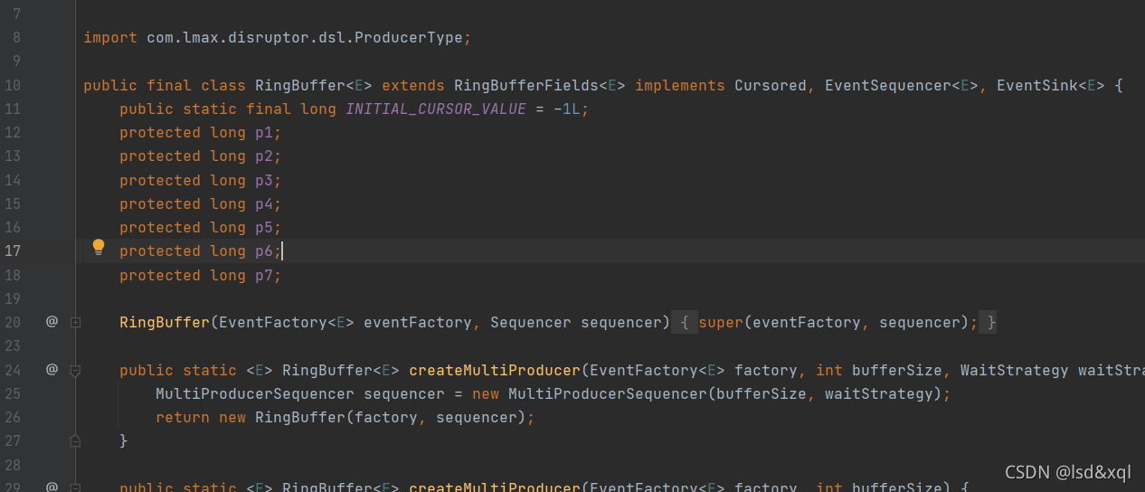This screenshot has width=1145, height=492.
Task: Click the import keyword on line 8
Action: pos(110,38)
